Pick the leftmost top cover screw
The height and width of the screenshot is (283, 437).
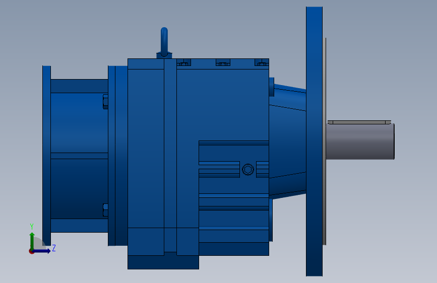(x=183, y=62)
